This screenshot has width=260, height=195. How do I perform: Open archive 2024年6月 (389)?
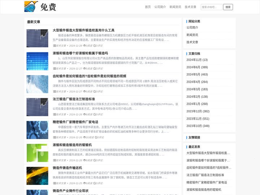tap(197, 67)
